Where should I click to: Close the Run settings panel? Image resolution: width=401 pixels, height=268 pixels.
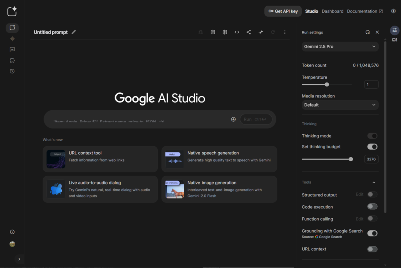(377, 32)
